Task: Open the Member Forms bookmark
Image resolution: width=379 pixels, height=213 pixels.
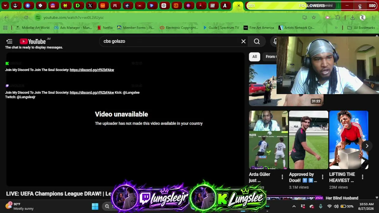Action: 136,28
